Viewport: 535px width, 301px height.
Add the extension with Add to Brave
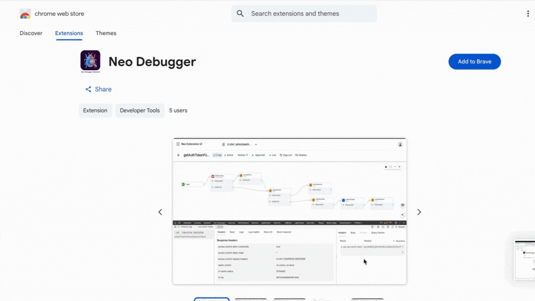tap(475, 61)
